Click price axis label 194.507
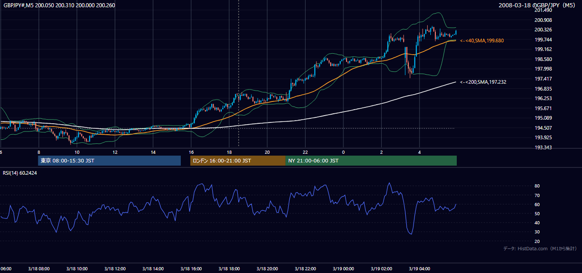The image size is (582, 273). [x=544, y=128]
